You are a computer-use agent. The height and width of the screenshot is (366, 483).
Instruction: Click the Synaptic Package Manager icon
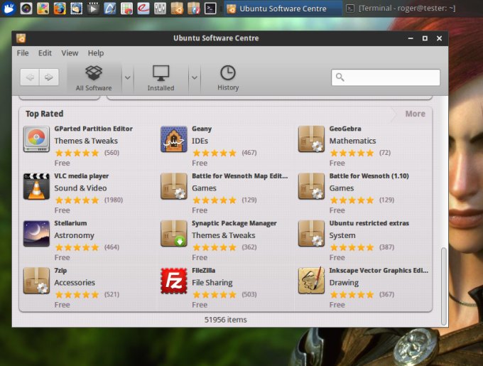coord(174,234)
